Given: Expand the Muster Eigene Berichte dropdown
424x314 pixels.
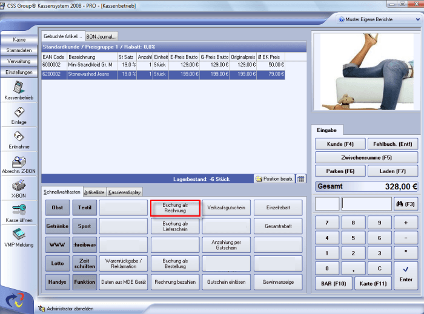Looking at the screenshot, I should [418, 19].
